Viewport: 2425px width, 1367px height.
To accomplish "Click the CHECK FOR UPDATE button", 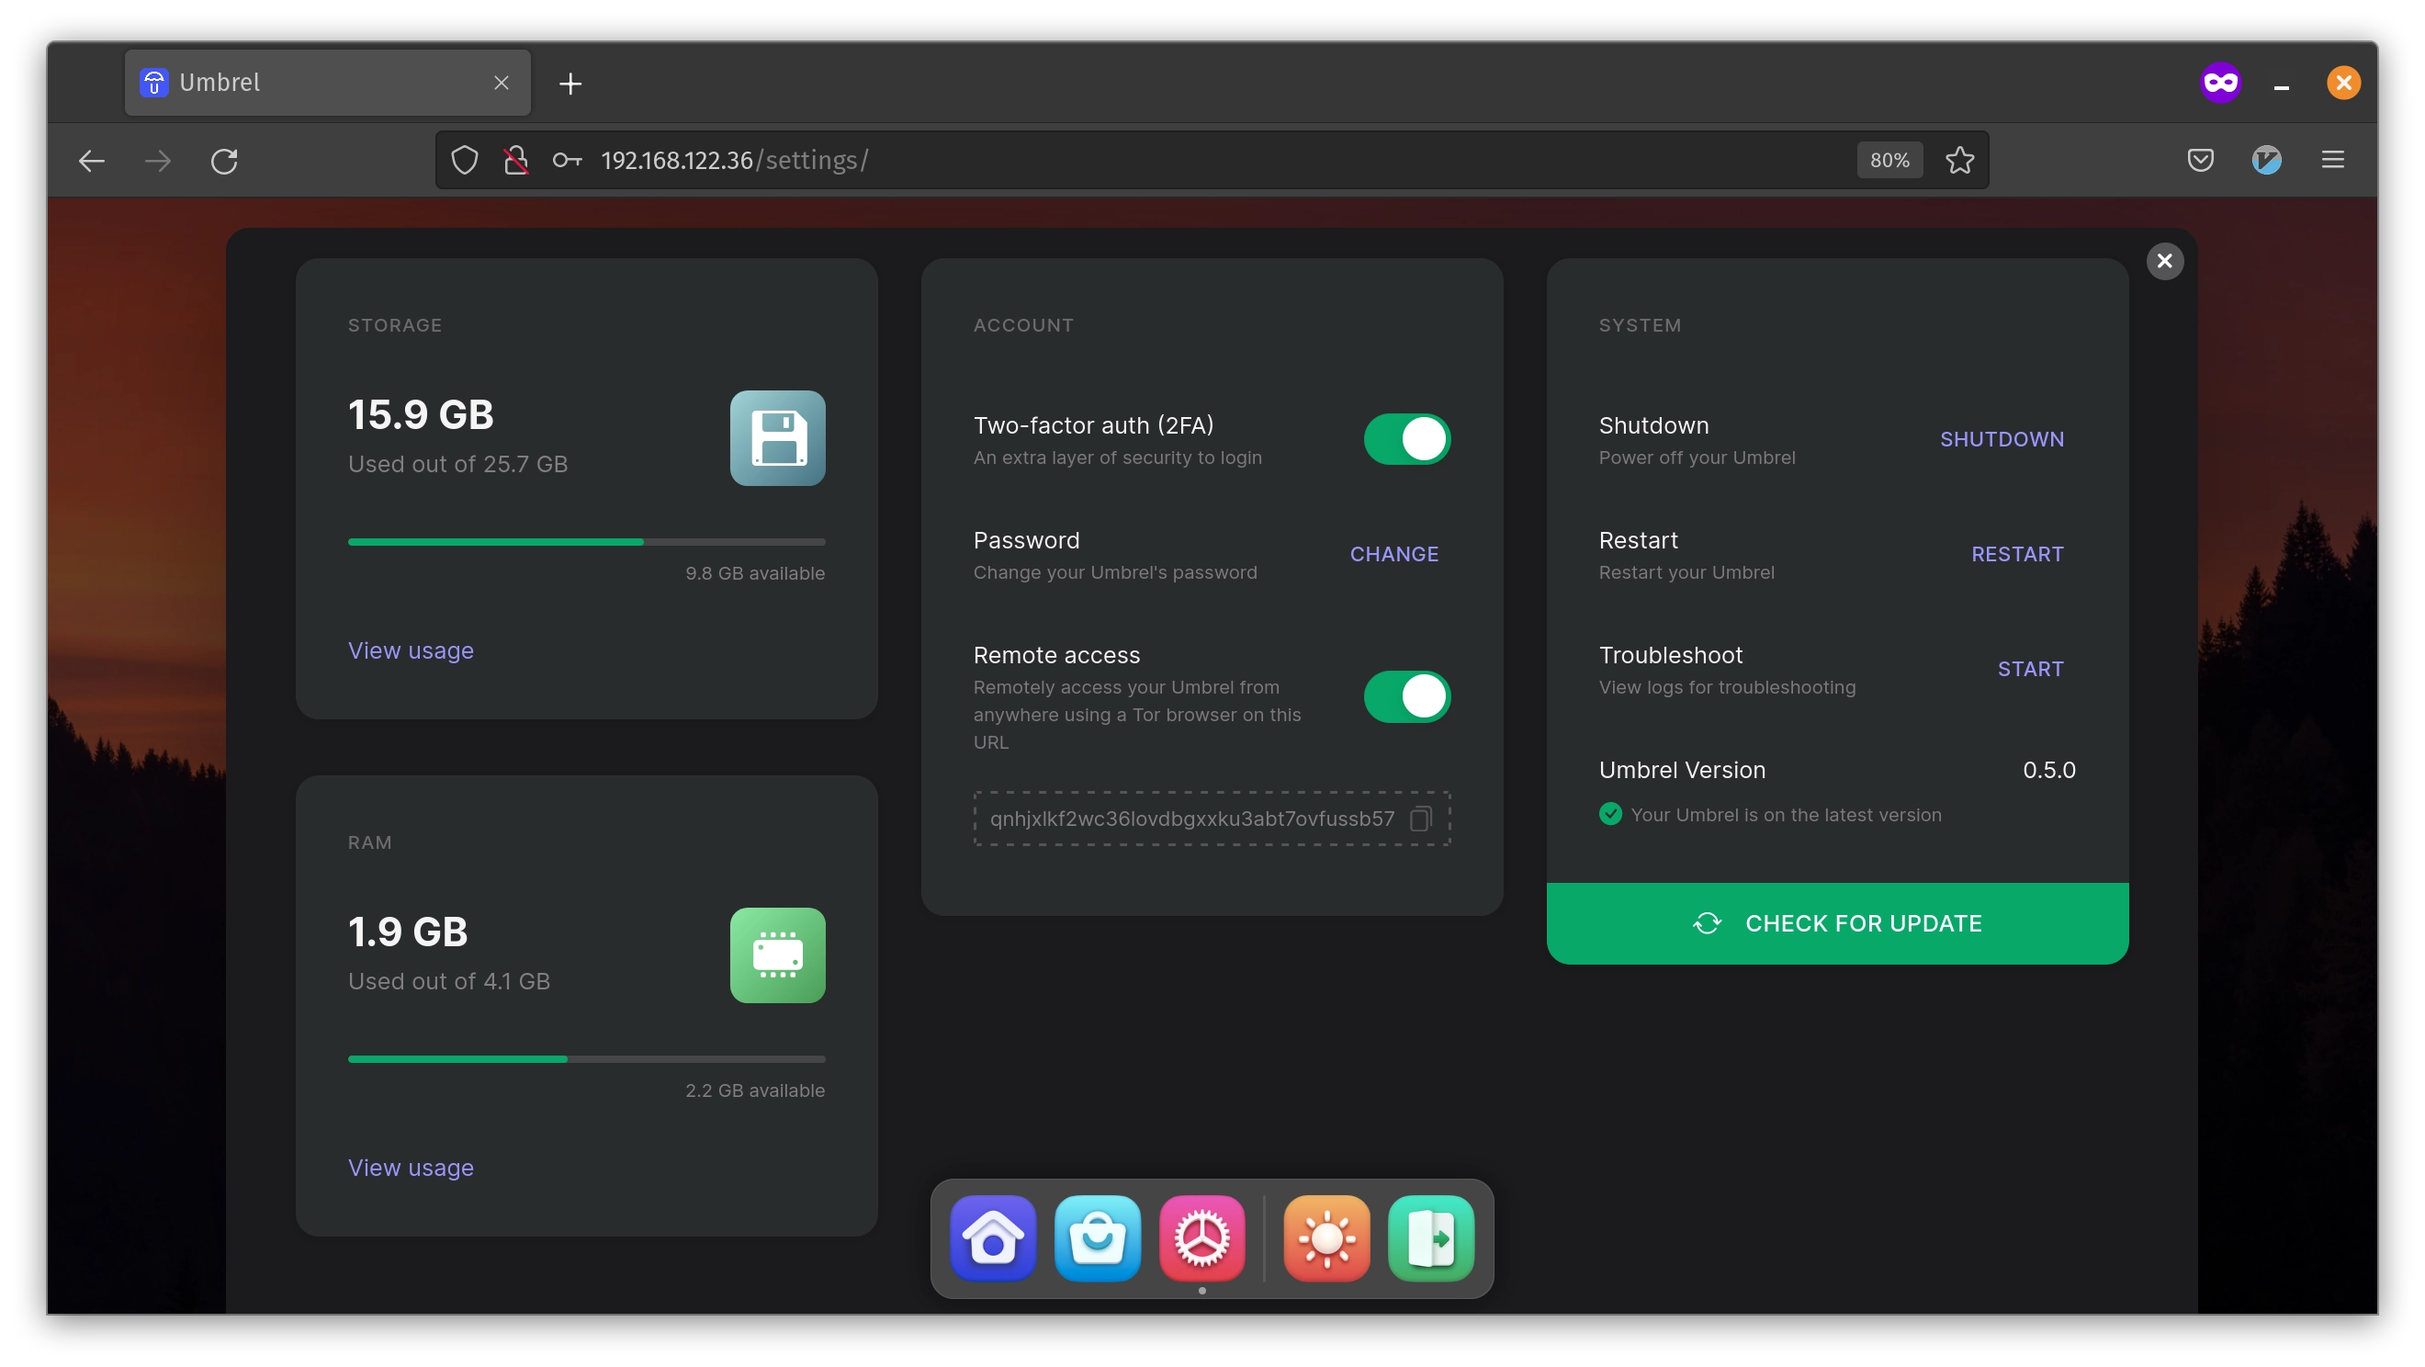I will (x=1836, y=923).
